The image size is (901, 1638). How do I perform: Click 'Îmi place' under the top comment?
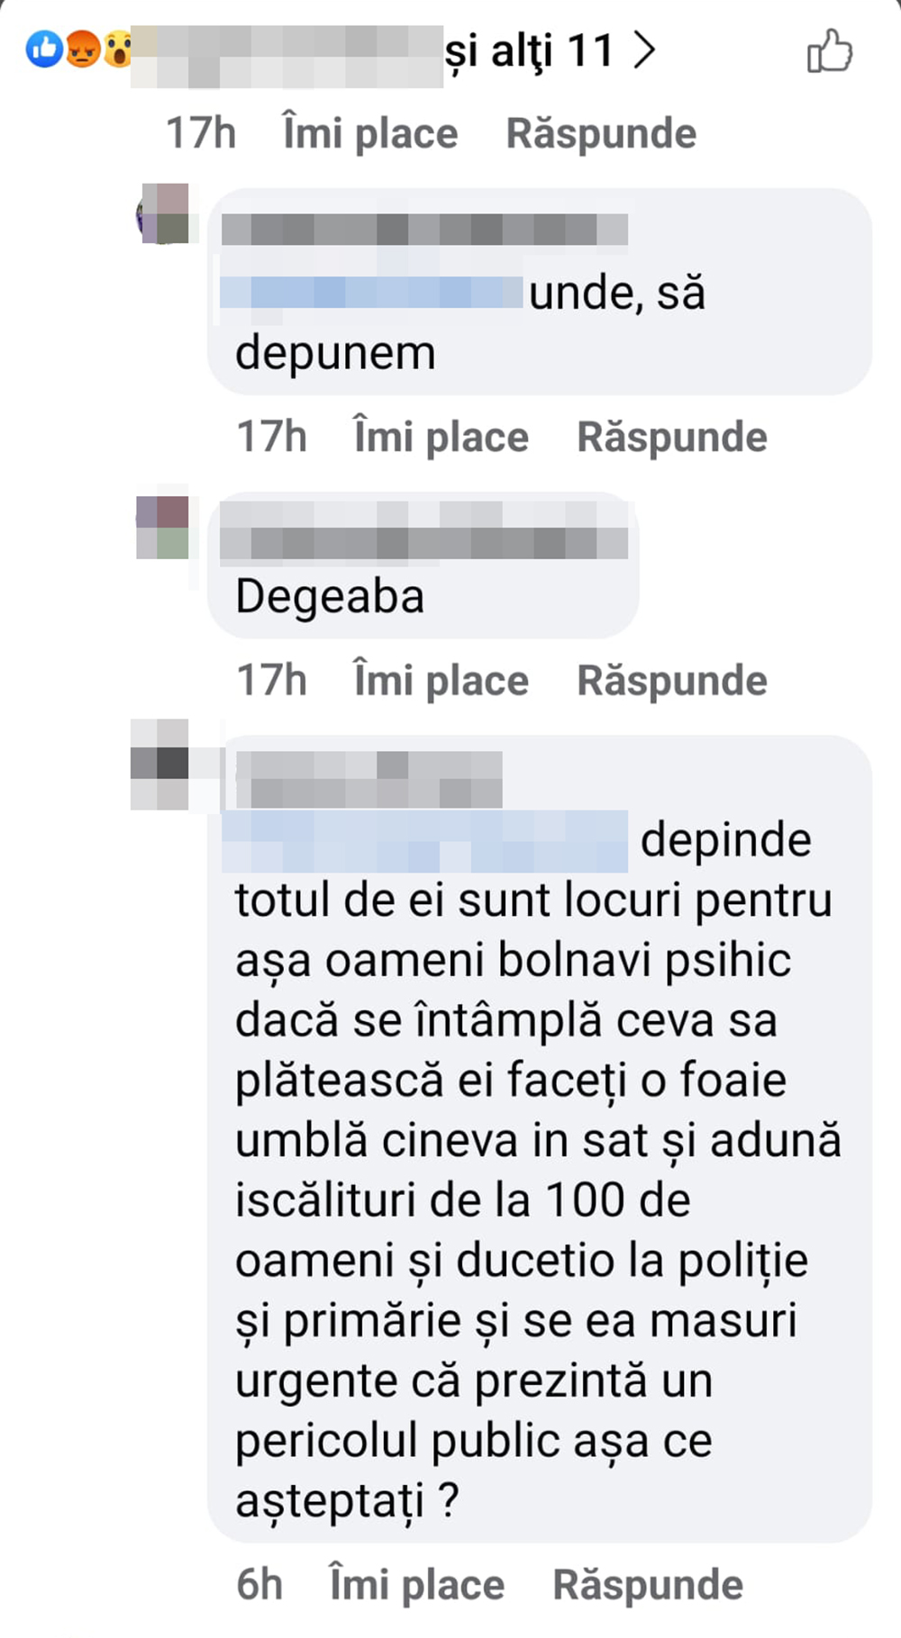(370, 133)
